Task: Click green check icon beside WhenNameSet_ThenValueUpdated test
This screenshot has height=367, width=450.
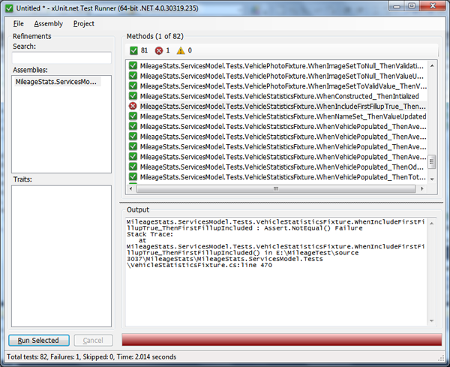Action: (133, 116)
